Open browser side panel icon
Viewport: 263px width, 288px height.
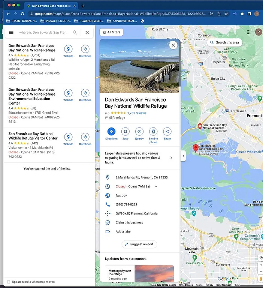point(249,14)
